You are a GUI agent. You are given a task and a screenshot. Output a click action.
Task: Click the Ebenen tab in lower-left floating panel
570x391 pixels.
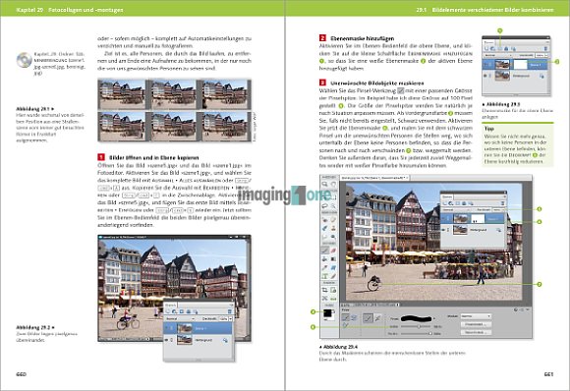[170, 306]
